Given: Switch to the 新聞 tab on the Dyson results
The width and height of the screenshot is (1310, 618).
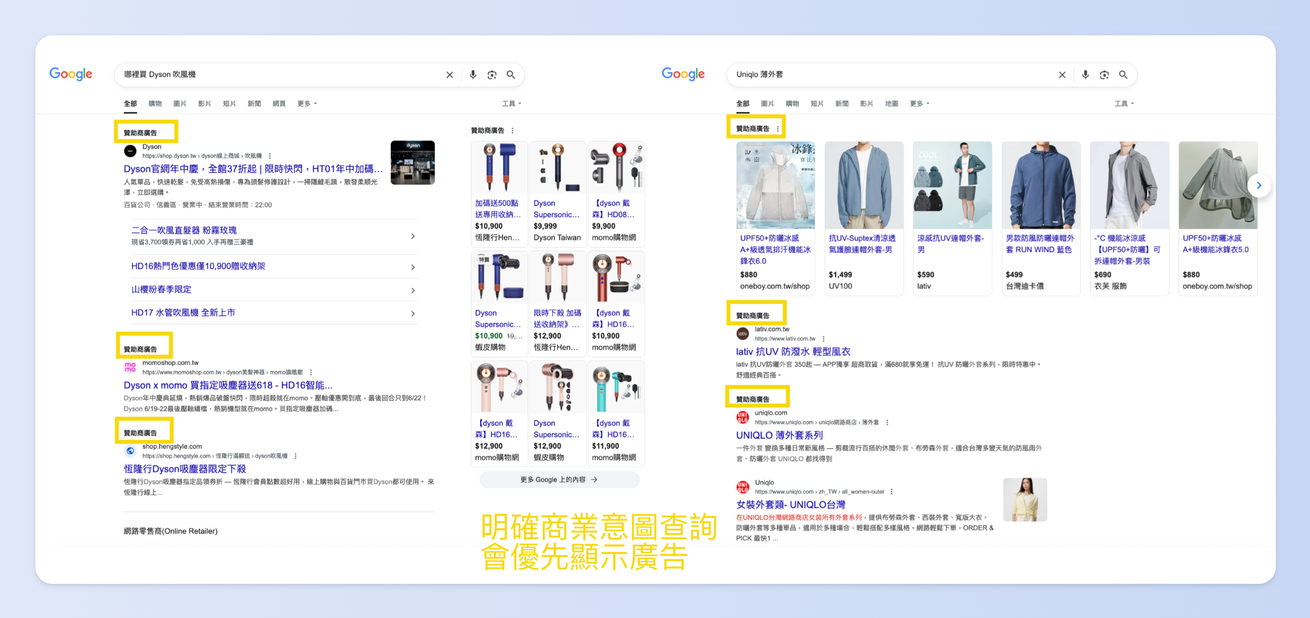Looking at the screenshot, I should pyautogui.click(x=254, y=104).
